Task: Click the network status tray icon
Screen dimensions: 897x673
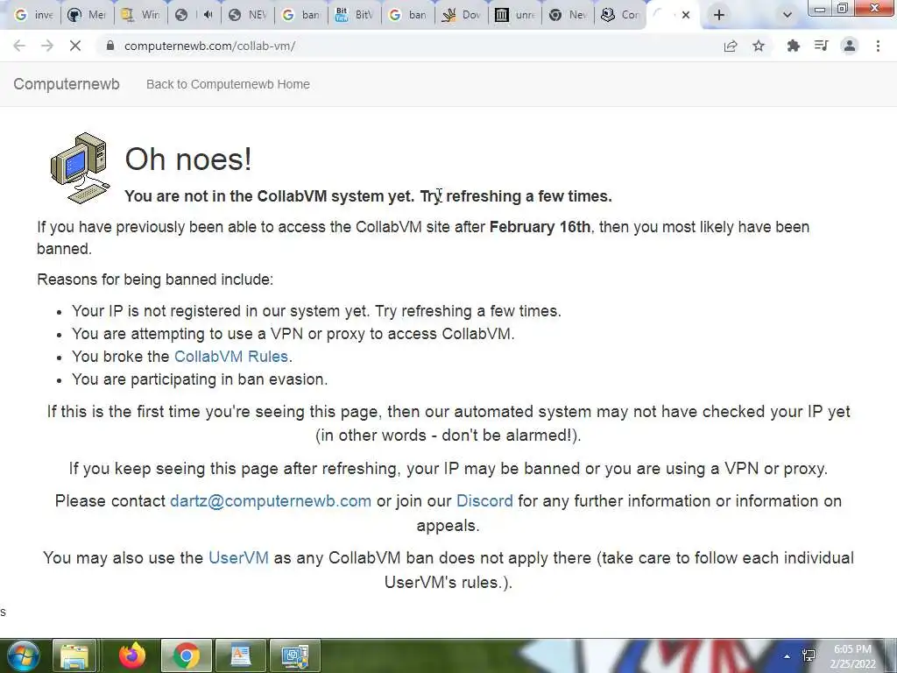Action: [809, 655]
